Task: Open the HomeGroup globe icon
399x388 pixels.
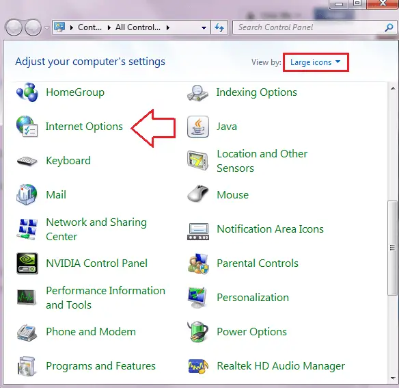Action: (27, 92)
